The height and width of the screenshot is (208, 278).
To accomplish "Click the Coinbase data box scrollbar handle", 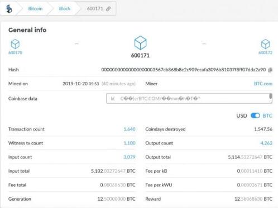I will (x=271, y=96).
